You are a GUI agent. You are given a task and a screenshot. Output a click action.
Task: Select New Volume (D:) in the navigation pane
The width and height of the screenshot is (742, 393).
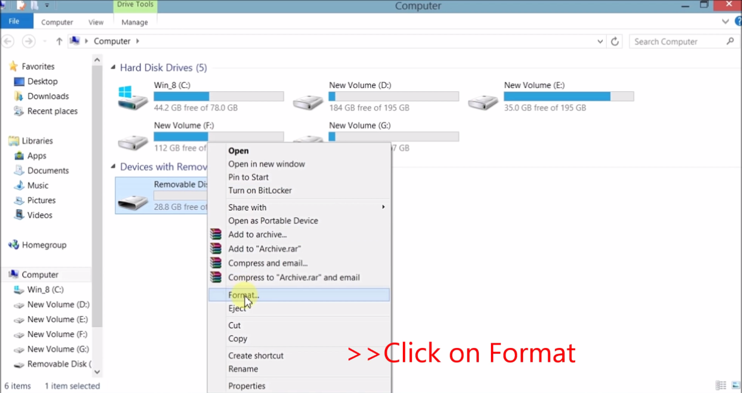pos(58,304)
